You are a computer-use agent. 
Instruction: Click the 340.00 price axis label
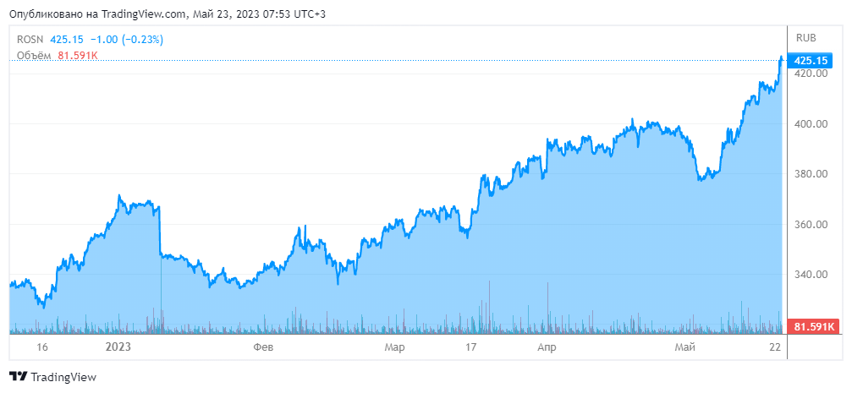811,275
